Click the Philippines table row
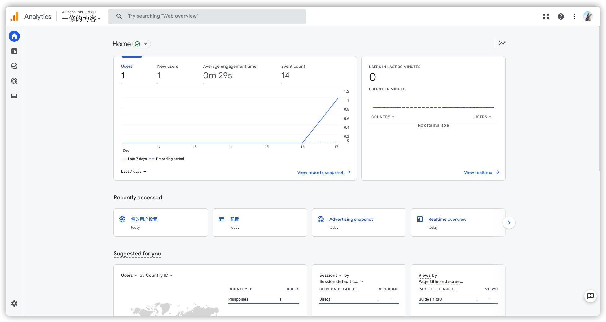 point(264,299)
